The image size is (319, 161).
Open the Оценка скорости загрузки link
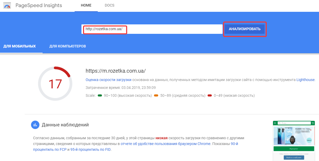point(109,80)
